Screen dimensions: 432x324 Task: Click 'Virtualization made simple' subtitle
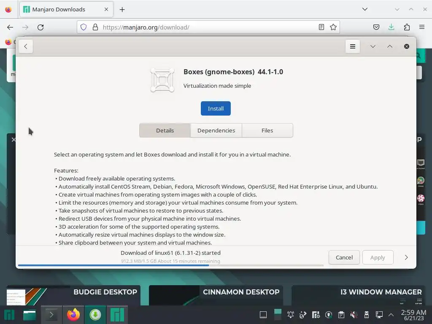point(217,86)
